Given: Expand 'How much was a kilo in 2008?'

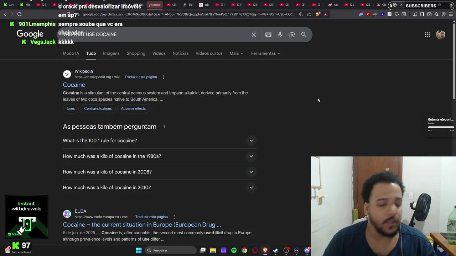Looking at the screenshot, I should click(x=160, y=172).
